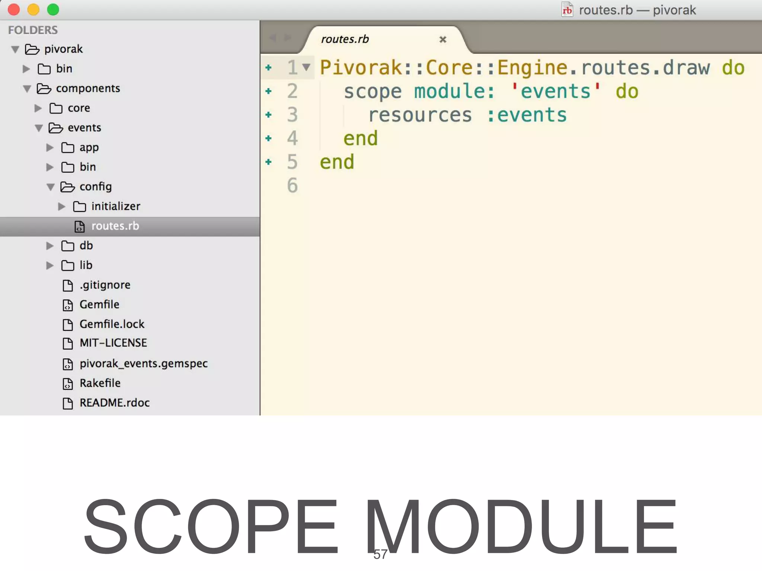This screenshot has width=762, height=571.
Task: Expand the app folder arrow
Action: pos(50,148)
